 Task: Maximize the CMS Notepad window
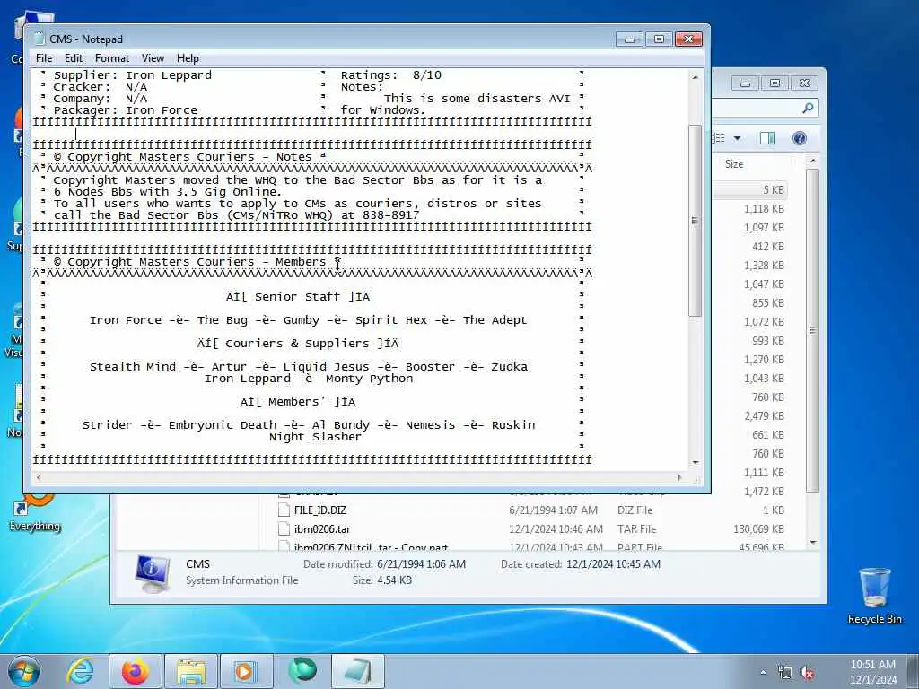[659, 39]
